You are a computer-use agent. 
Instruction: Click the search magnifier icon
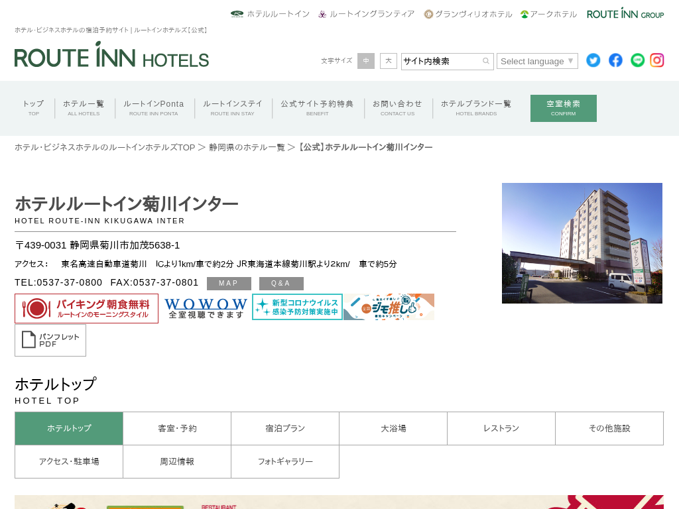click(x=486, y=61)
